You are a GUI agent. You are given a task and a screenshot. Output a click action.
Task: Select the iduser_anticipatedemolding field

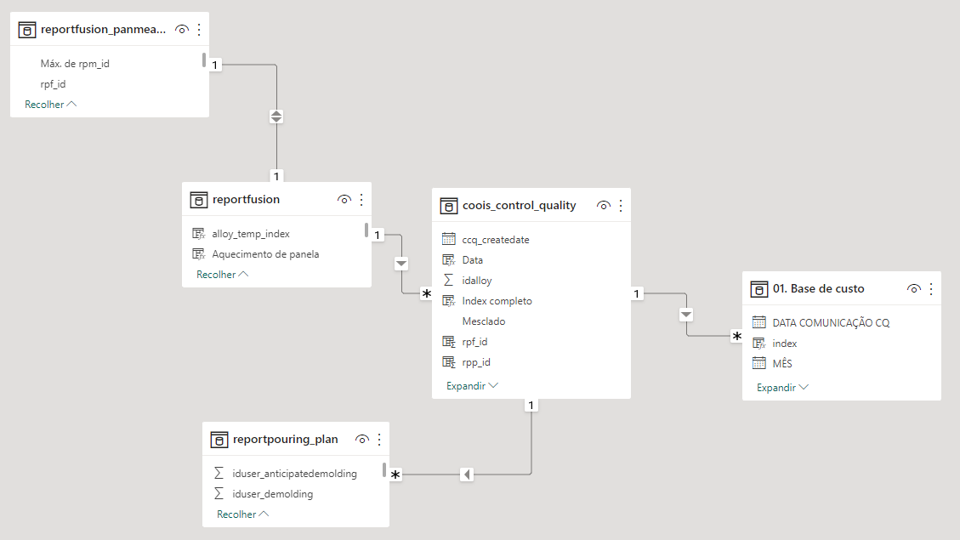(294, 474)
